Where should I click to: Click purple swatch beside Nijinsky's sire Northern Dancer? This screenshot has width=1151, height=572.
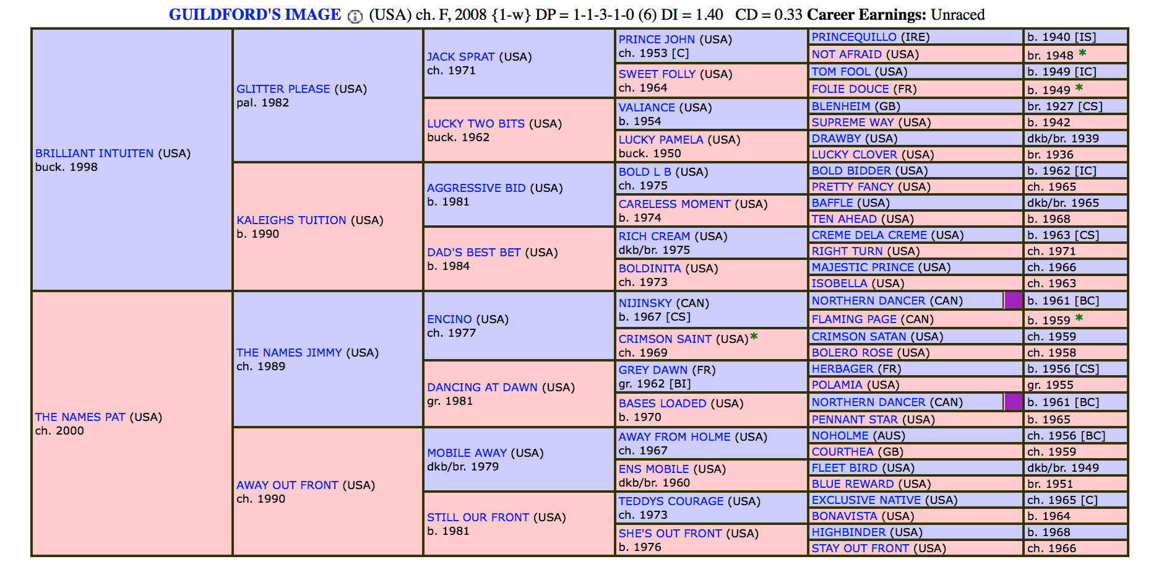[x=1013, y=301]
